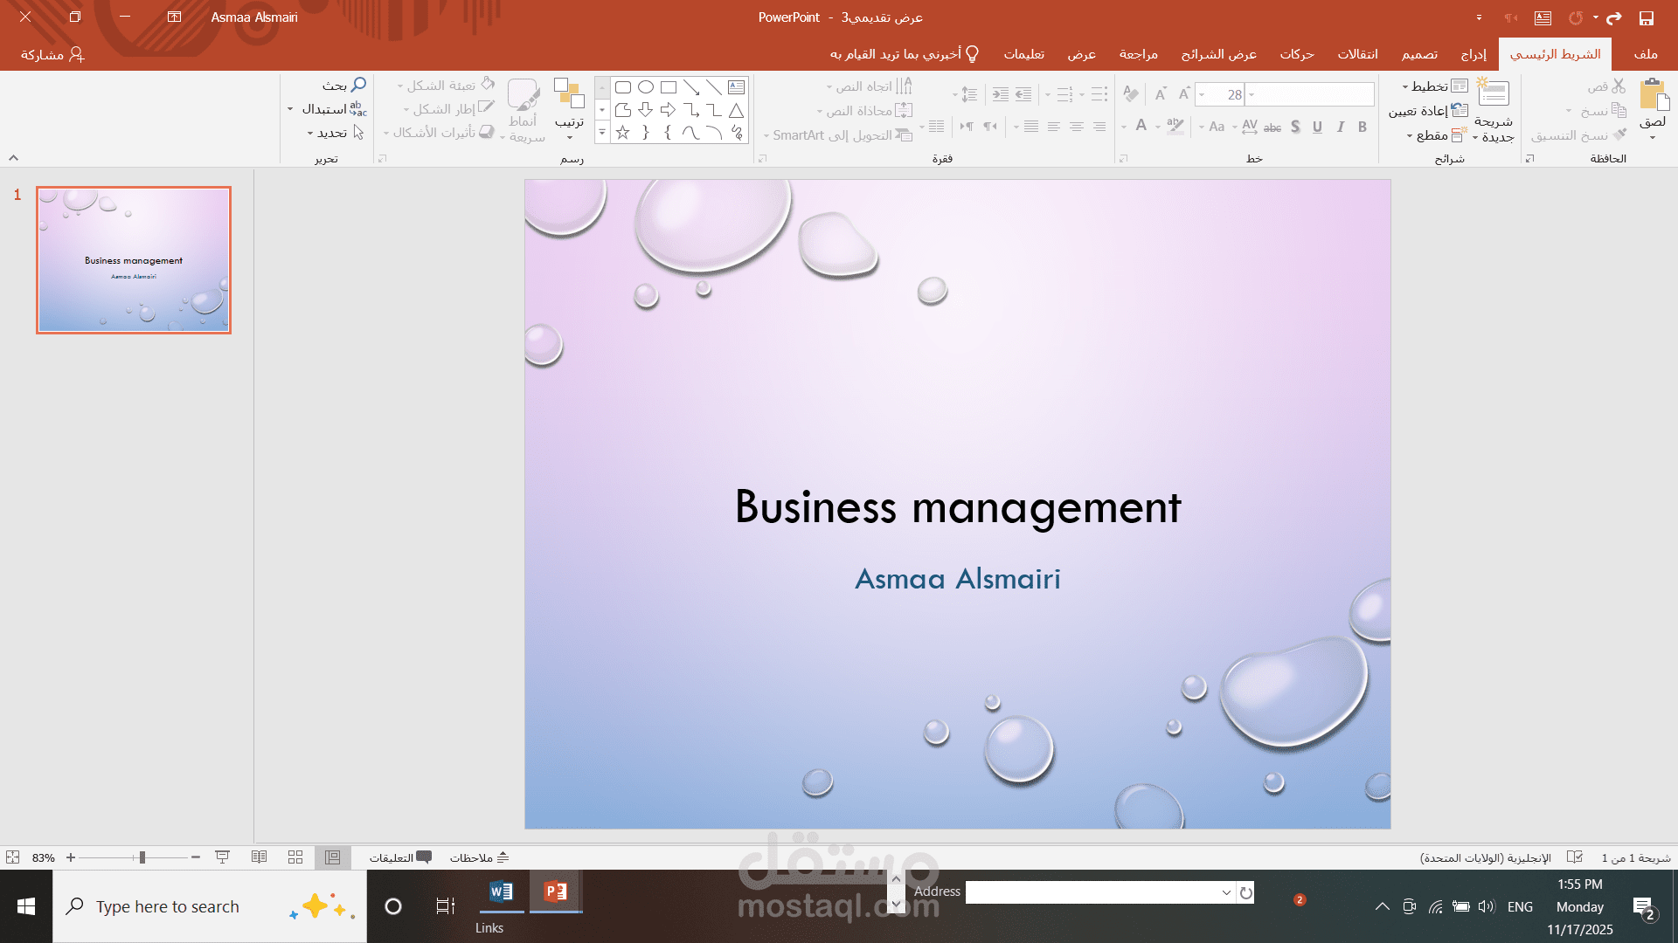Click fit slide to window icon
1678x943 pixels.
13,857
